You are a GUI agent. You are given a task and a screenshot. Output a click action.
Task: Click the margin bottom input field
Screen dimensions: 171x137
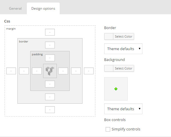[50, 110]
